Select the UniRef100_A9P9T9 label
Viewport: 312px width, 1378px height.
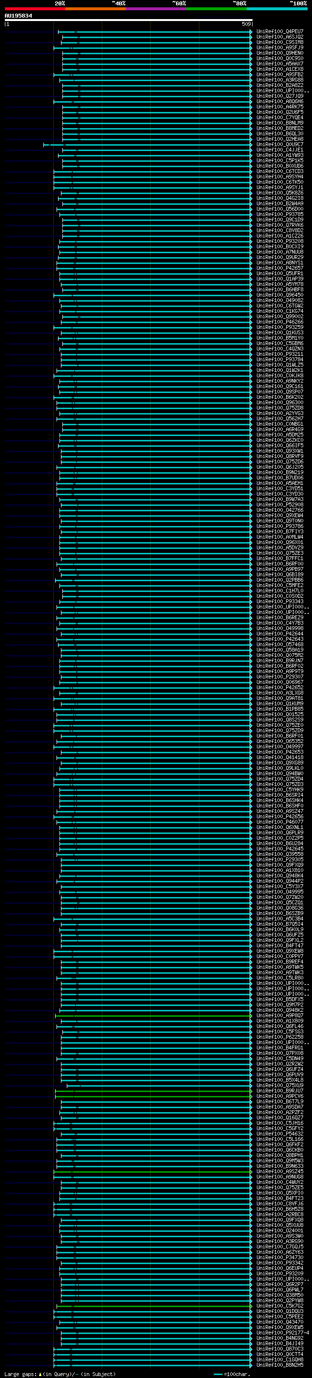280,671
